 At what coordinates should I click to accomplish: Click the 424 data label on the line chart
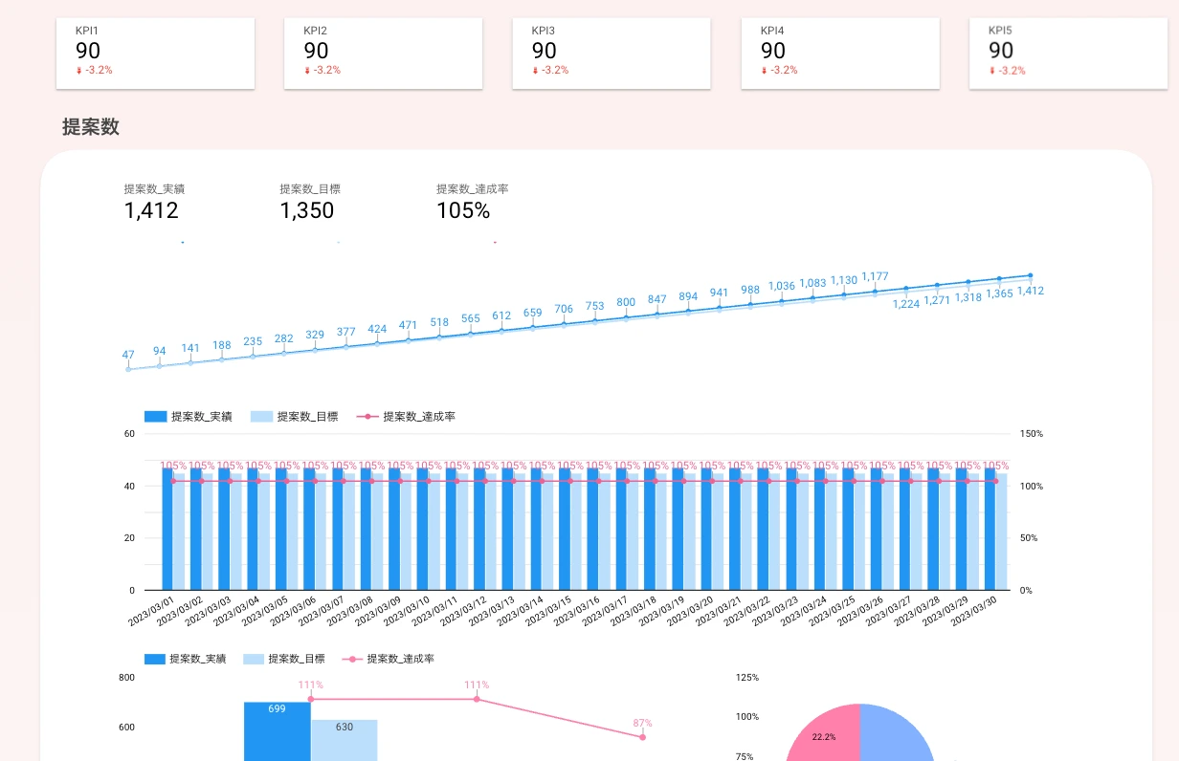[378, 329]
